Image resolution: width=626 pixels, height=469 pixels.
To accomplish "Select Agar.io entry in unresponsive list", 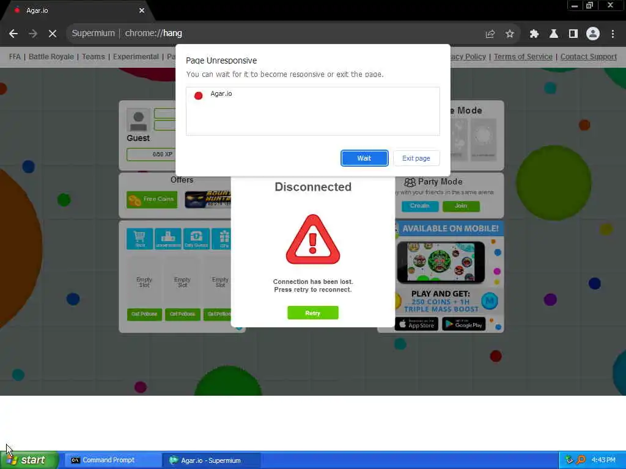I will pyautogui.click(x=312, y=95).
